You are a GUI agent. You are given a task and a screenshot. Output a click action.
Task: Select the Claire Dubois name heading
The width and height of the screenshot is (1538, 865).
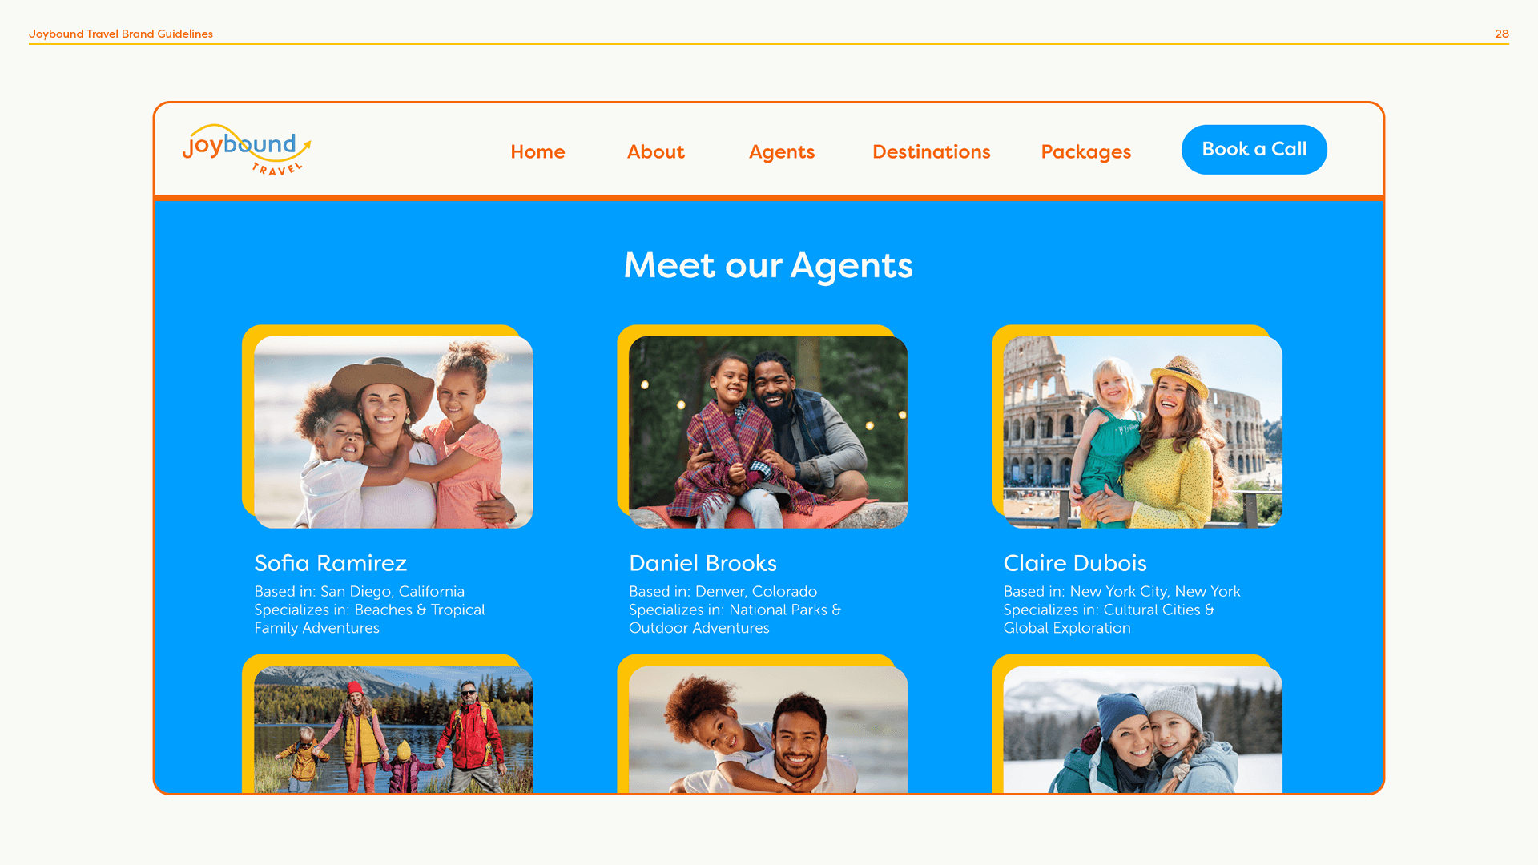point(1074,563)
